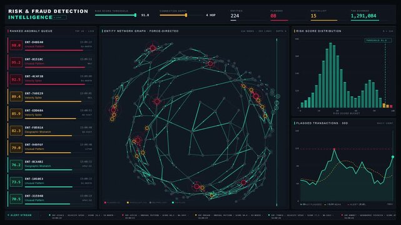Click the 73.5 risk score badge
The width and height of the screenshot is (401, 225).
click(16, 182)
